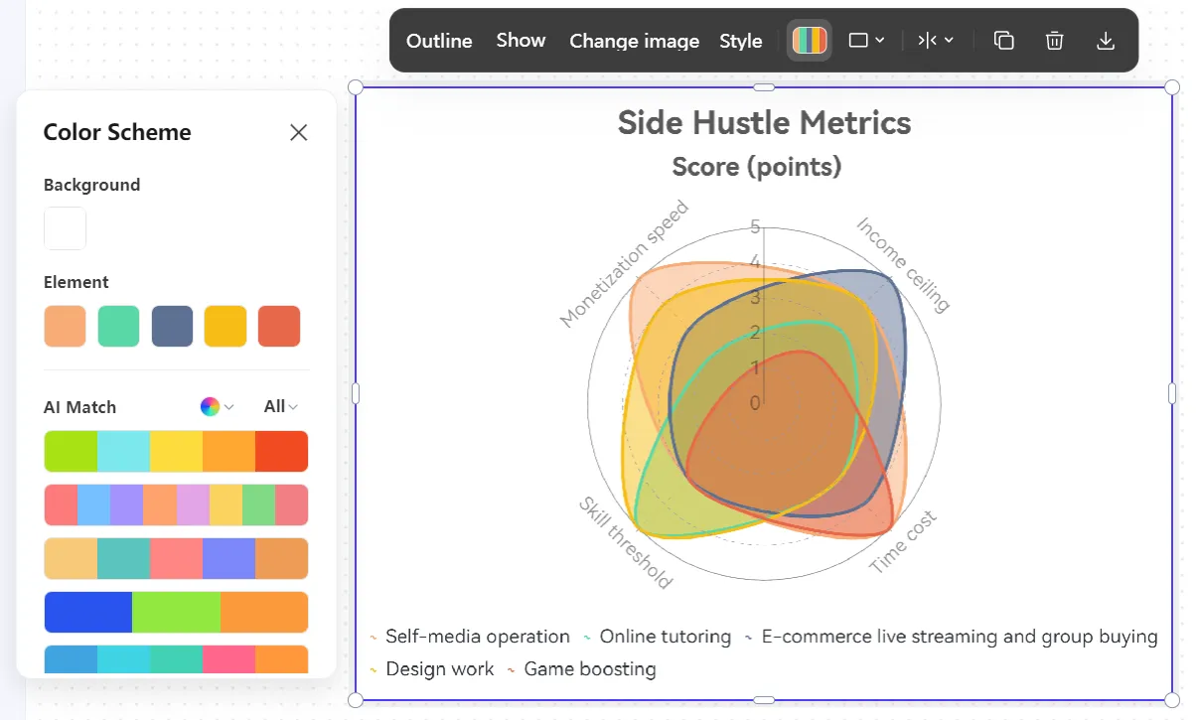Click the Show toolbar option
The height and width of the screenshot is (720, 1197).
(521, 41)
